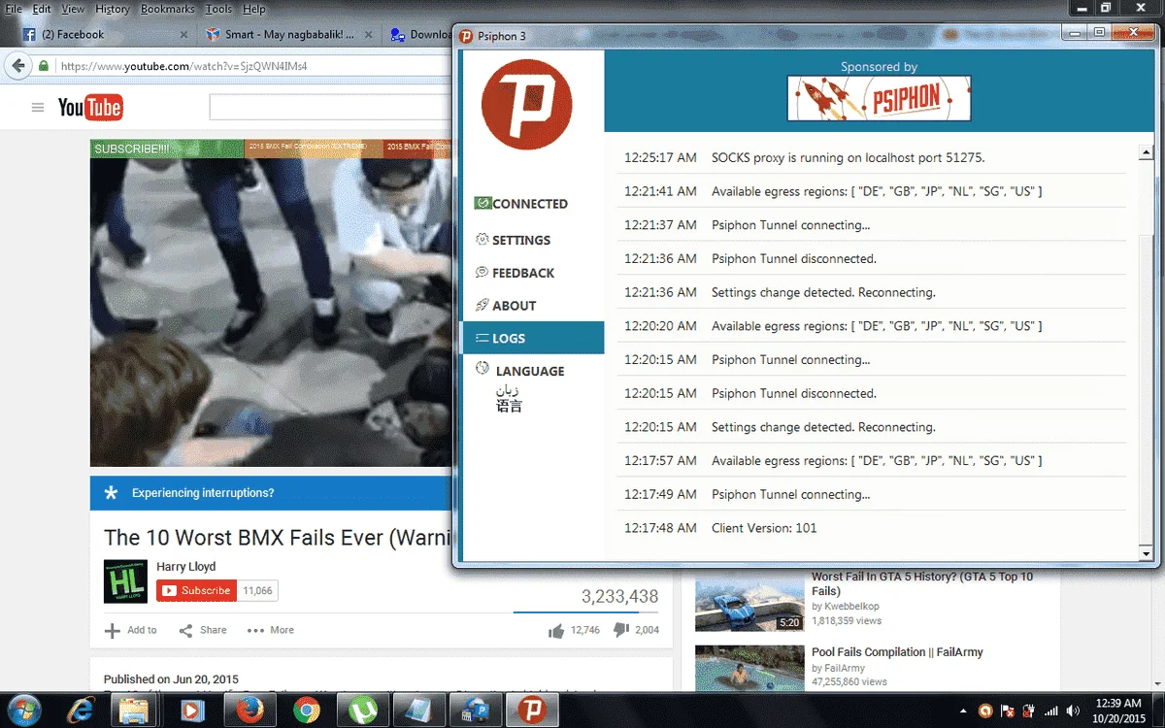Screen dimensions: 1165x728
Task: Go to the YouTube home logo
Action: (90, 107)
